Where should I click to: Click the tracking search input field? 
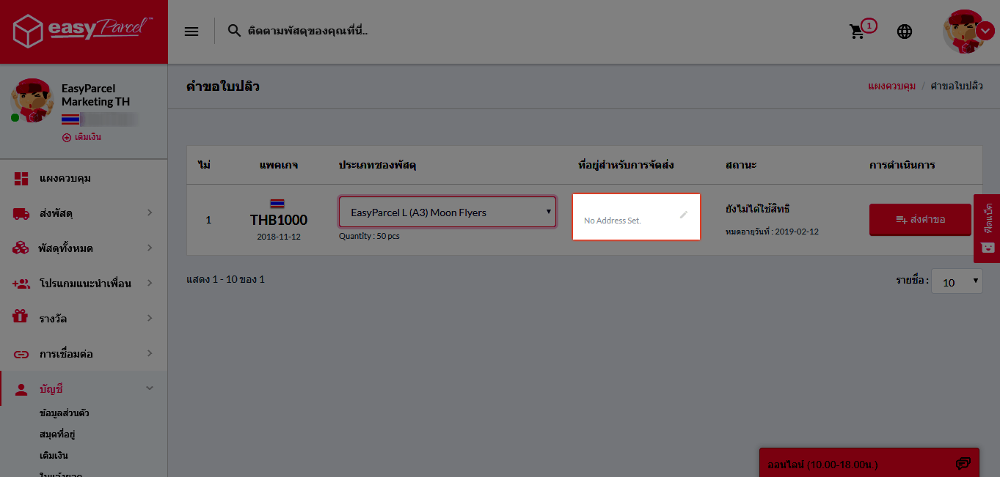tap(308, 32)
